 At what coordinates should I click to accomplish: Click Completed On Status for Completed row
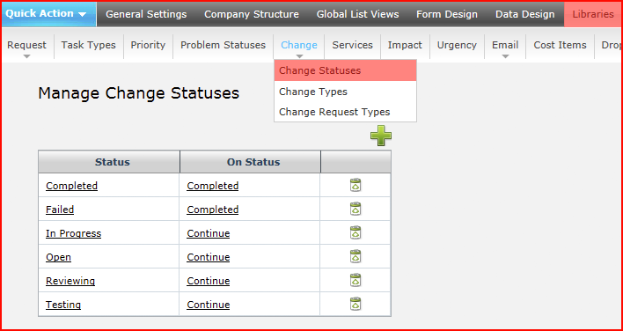tap(213, 186)
